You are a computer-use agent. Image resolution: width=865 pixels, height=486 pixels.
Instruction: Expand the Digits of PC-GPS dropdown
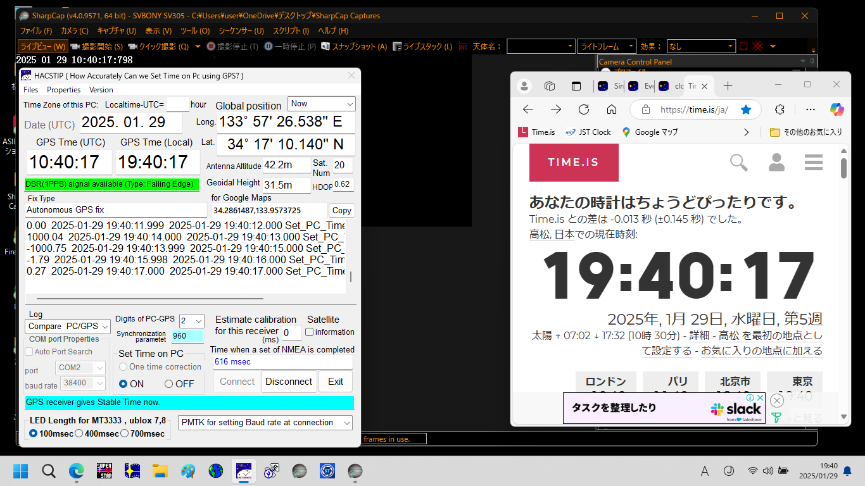[x=191, y=321]
